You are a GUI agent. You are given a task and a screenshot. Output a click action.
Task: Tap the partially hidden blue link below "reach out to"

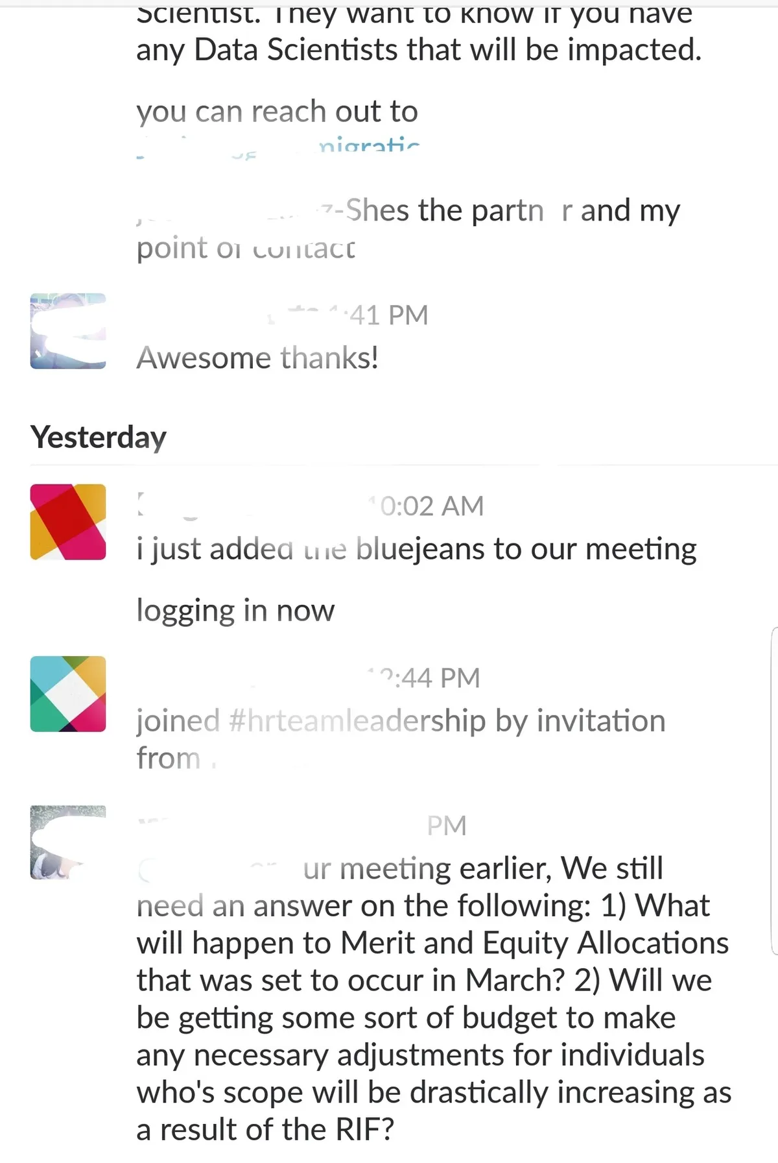(370, 145)
